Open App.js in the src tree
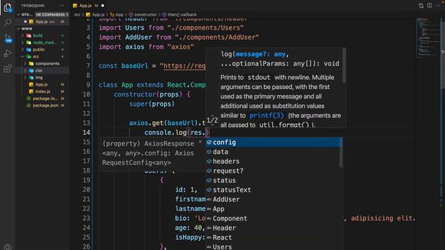Screen dimensions: 445x250 (x=41, y=85)
